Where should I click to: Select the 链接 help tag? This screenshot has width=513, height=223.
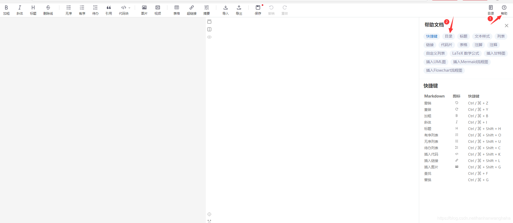[430, 45]
